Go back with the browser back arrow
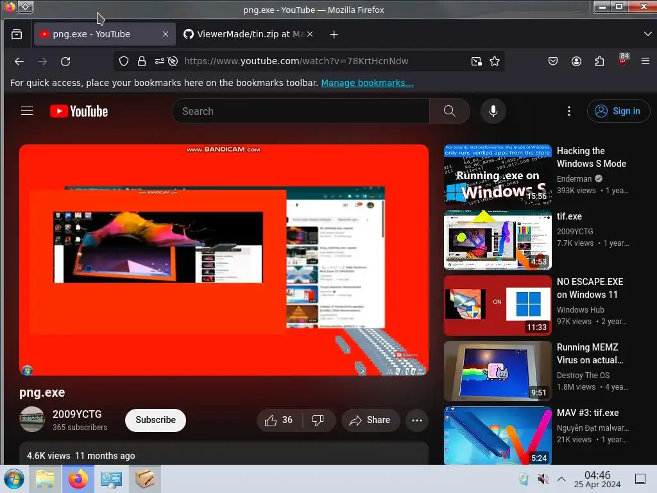This screenshot has height=493, width=657. point(19,62)
